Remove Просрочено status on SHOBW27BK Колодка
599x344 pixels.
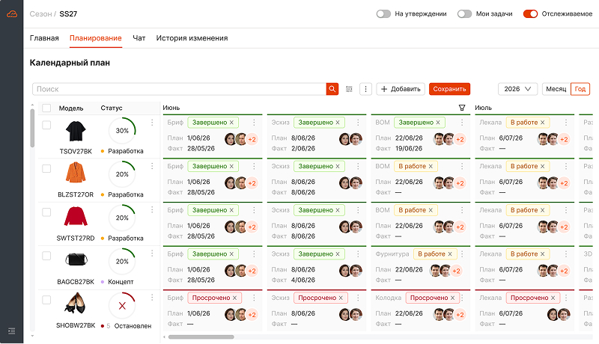pyautogui.click(x=453, y=298)
